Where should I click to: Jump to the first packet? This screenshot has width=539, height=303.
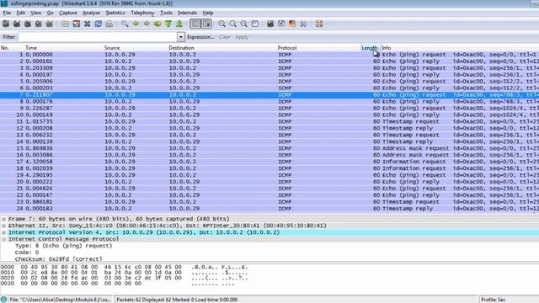tap(168, 24)
